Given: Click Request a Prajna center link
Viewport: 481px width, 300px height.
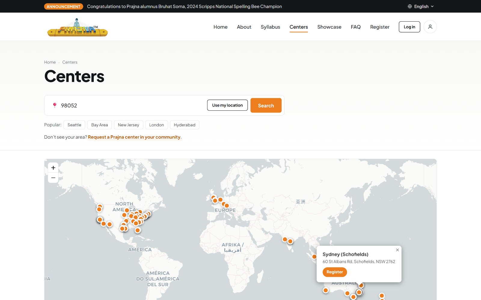Looking at the screenshot, I should pos(135,137).
